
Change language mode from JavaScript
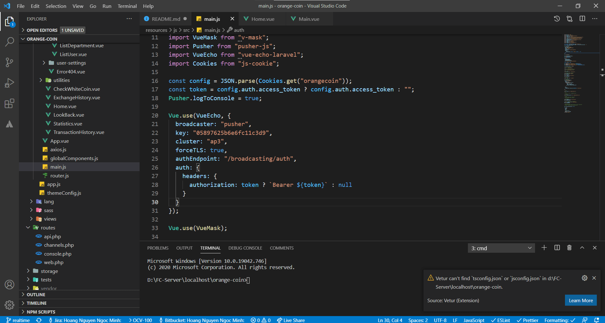[474, 320]
